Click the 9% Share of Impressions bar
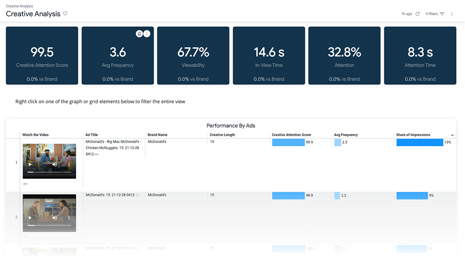This screenshot has width=465, height=258. pos(412,196)
